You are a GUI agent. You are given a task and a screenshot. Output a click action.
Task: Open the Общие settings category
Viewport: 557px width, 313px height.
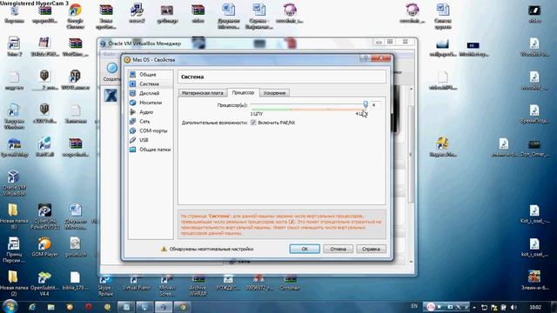click(x=151, y=75)
